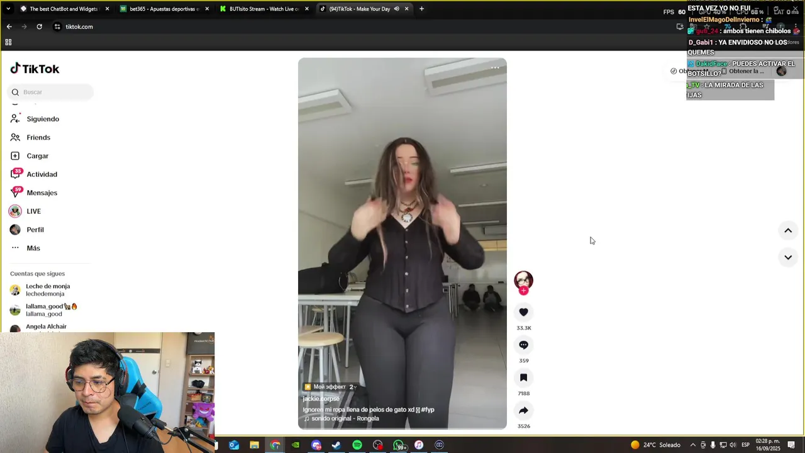Focus the Buscar search field
805x453 pixels.
[50, 92]
